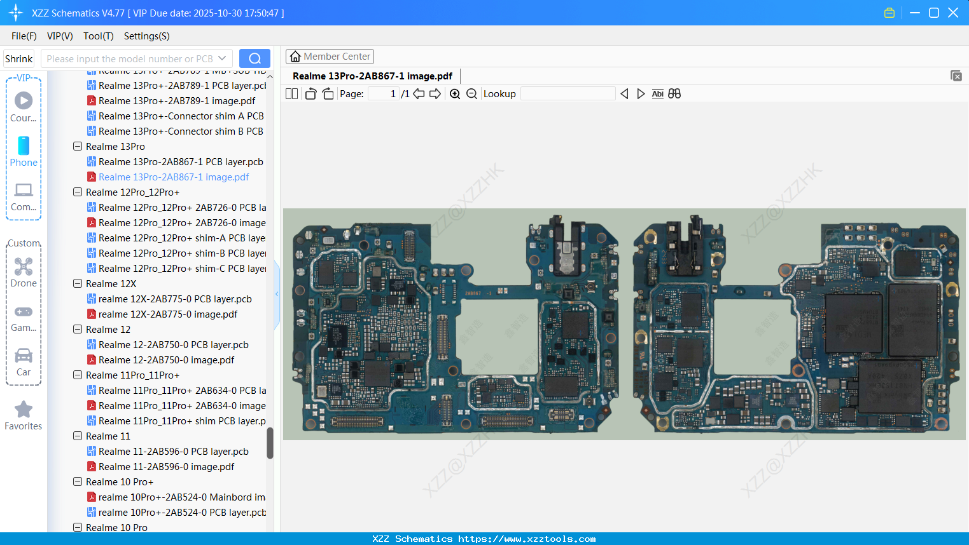
Task: Click the tree list vertical scrollbar thumb
Action: point(270,443)
